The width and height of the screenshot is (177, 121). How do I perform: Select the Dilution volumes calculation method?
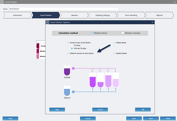(123, 33)
